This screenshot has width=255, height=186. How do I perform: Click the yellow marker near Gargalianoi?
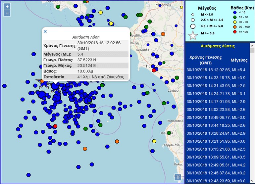(154, 141)
